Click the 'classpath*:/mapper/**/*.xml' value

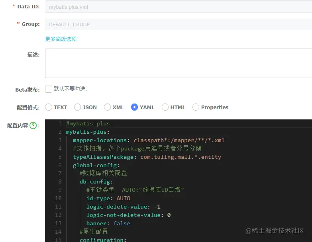point(179,140)
